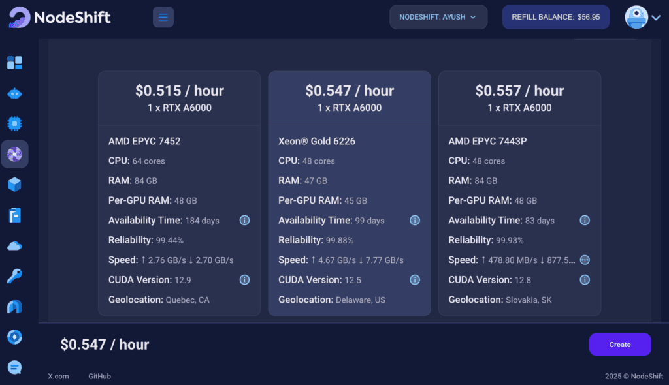
Task: Open the CPU chip icon in sidebar
Action: (14, 123)
